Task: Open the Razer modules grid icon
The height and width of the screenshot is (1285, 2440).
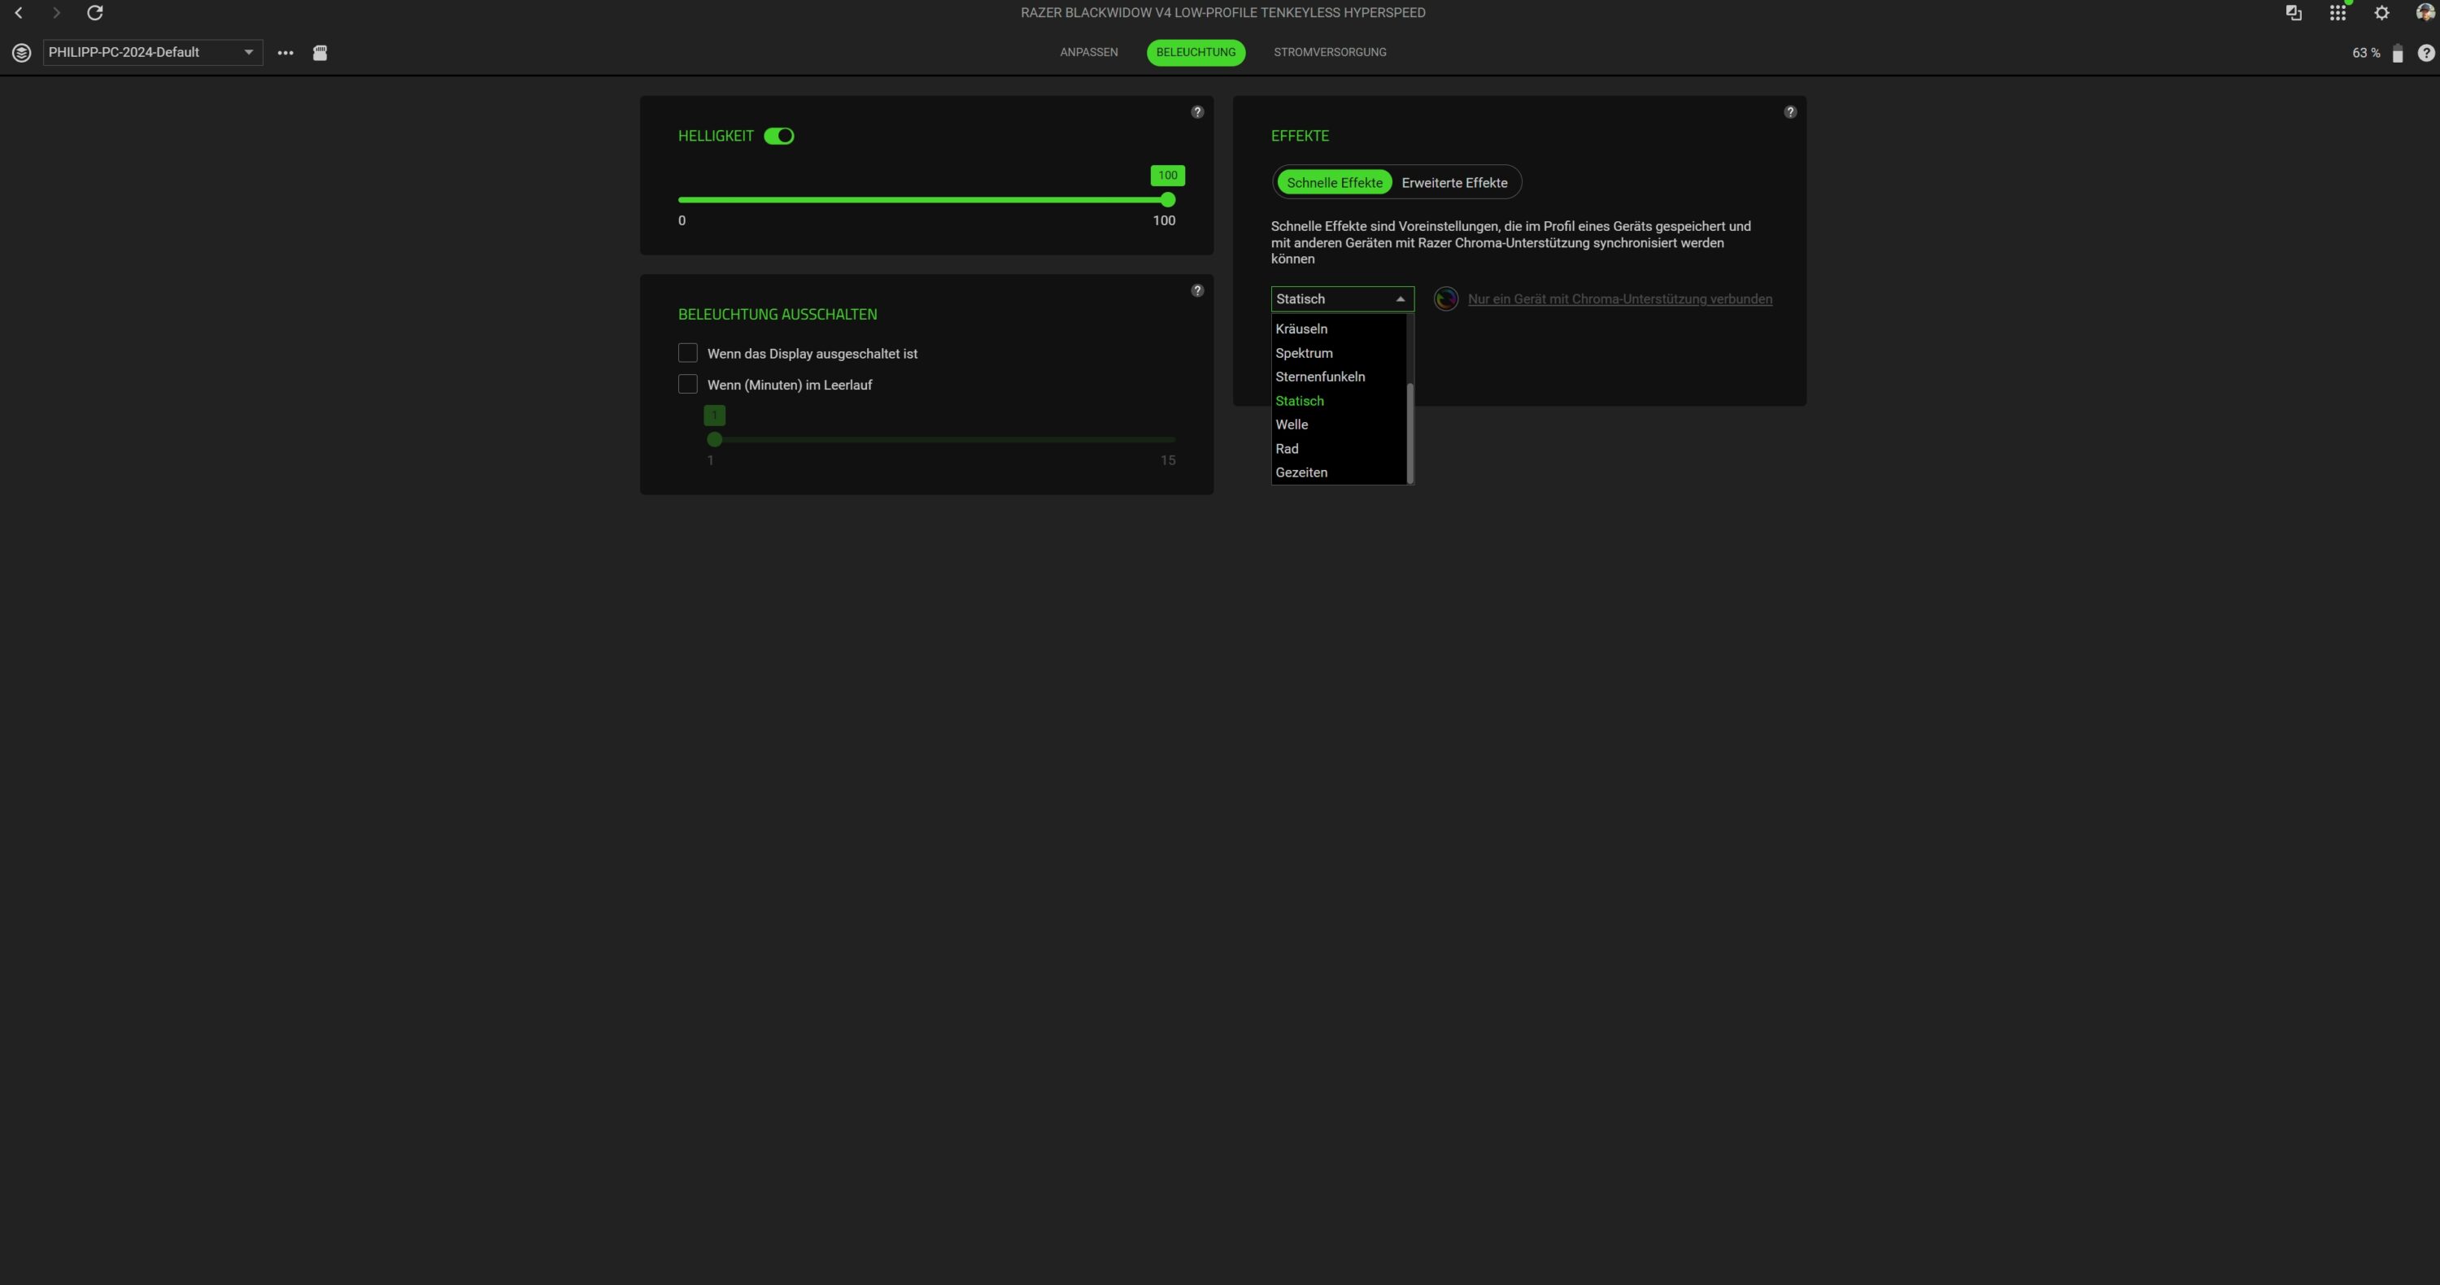Action: 2337,13
